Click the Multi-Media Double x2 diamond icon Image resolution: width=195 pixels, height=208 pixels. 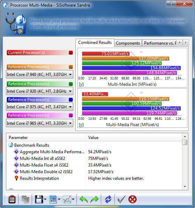point(16,171)
